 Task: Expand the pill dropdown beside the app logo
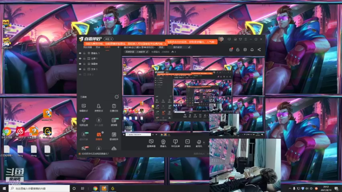pyautogui.click(x=109, y=39)
